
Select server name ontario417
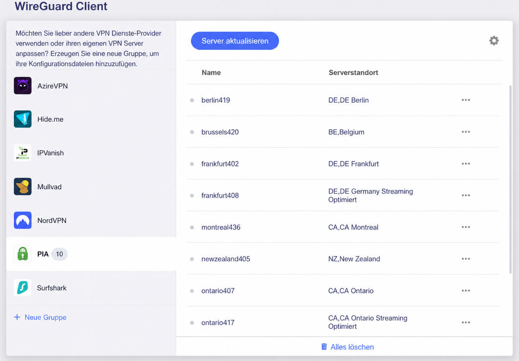click(x=218, y=322)
